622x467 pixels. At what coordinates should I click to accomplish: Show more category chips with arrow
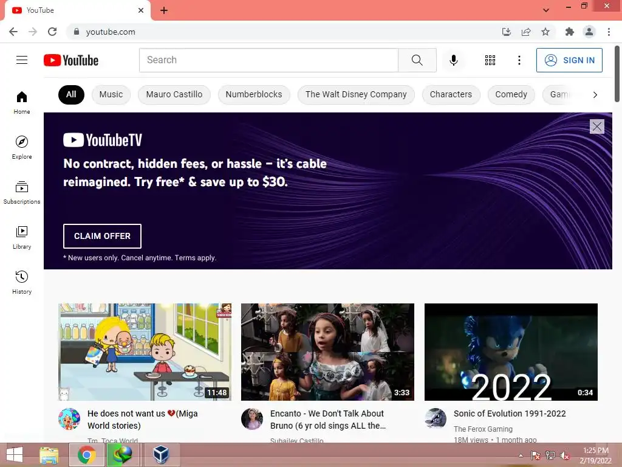coord(595,94)
